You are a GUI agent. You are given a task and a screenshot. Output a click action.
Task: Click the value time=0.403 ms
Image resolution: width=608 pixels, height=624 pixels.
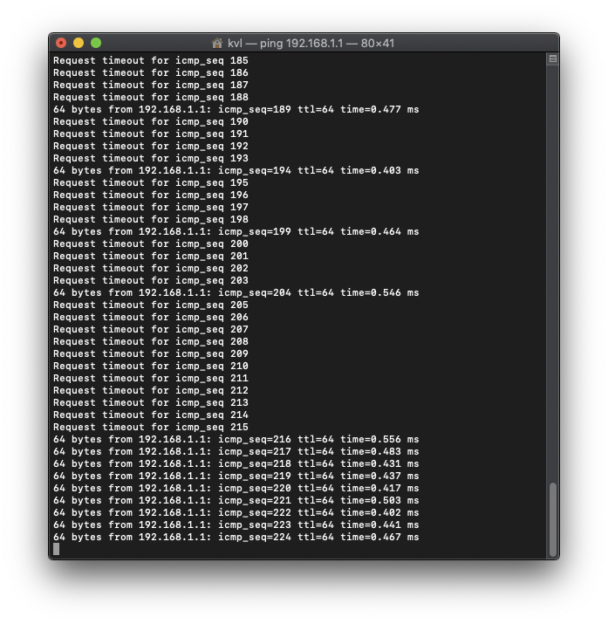[379, 170]
